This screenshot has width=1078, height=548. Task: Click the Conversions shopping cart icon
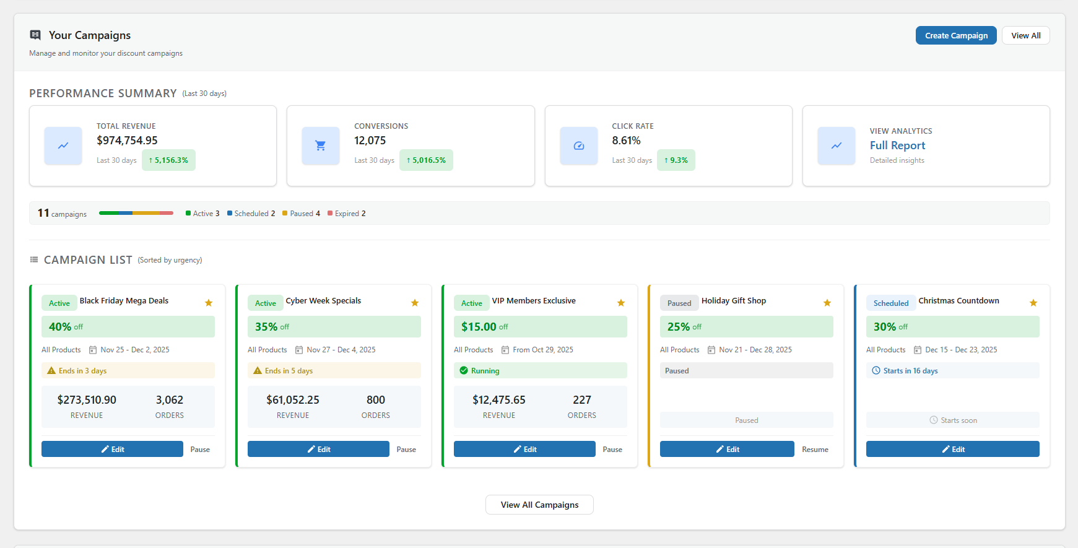tap(321, 146)
